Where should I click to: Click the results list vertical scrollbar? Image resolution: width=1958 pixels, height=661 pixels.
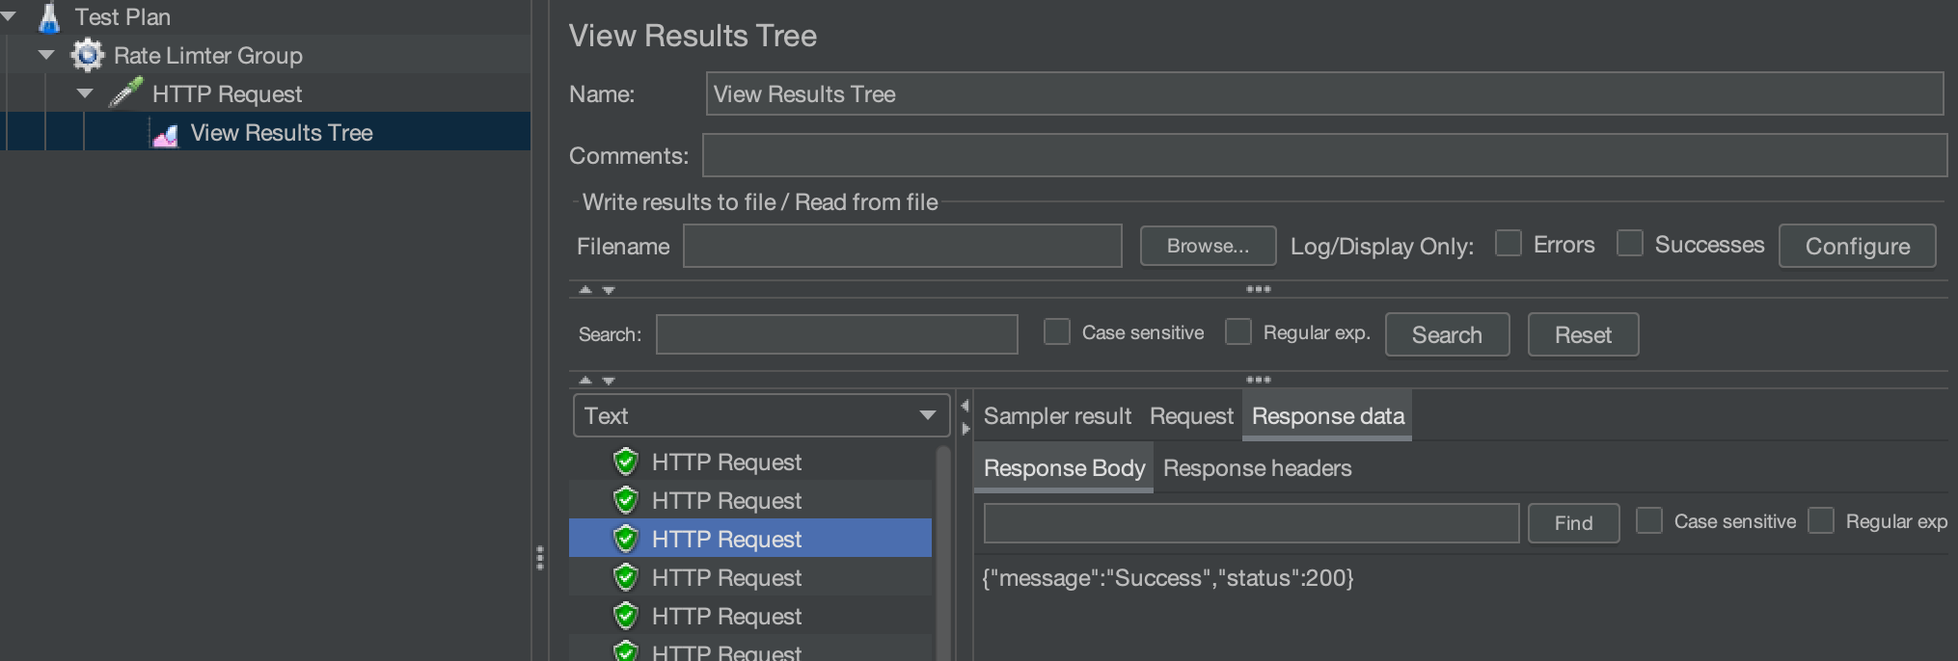pos(943,552)
